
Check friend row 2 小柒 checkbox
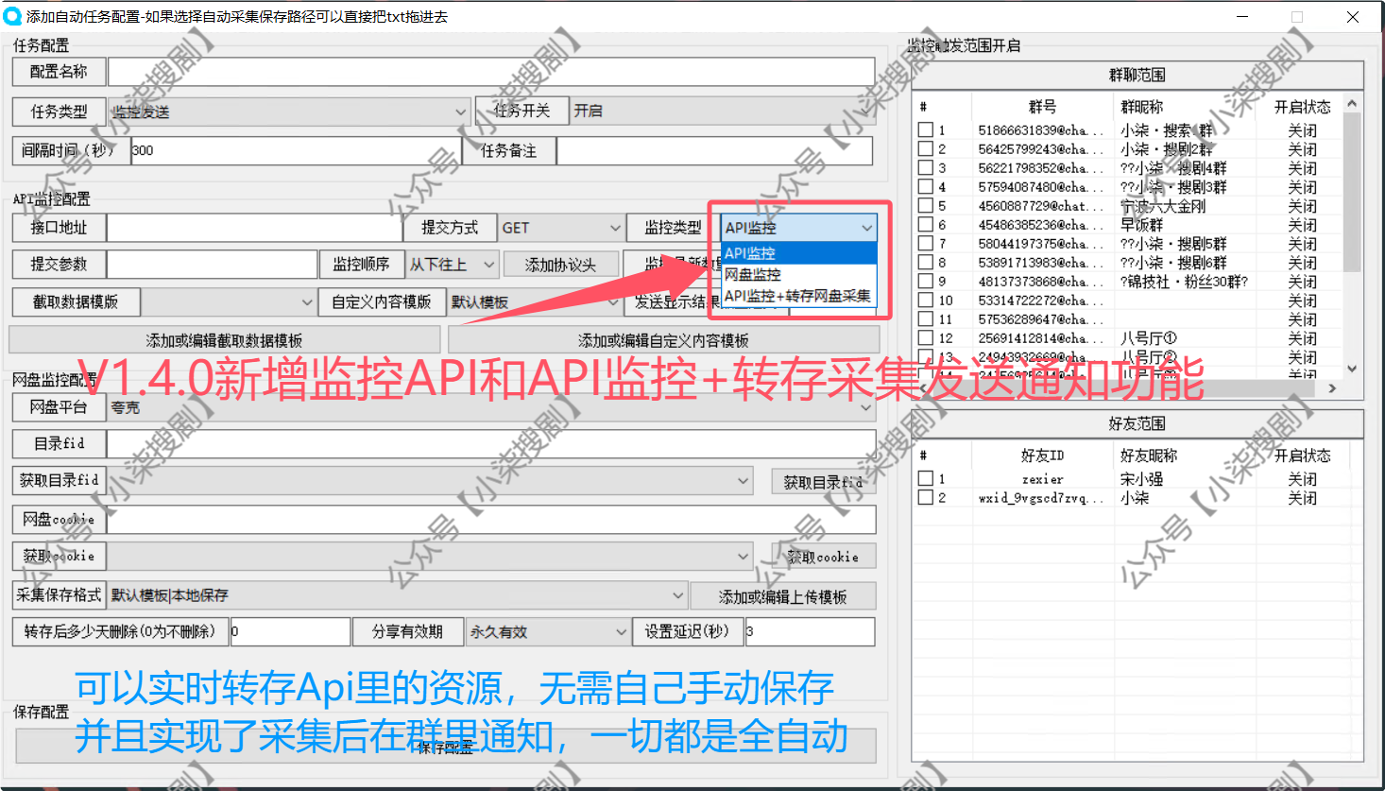(926, 498)
